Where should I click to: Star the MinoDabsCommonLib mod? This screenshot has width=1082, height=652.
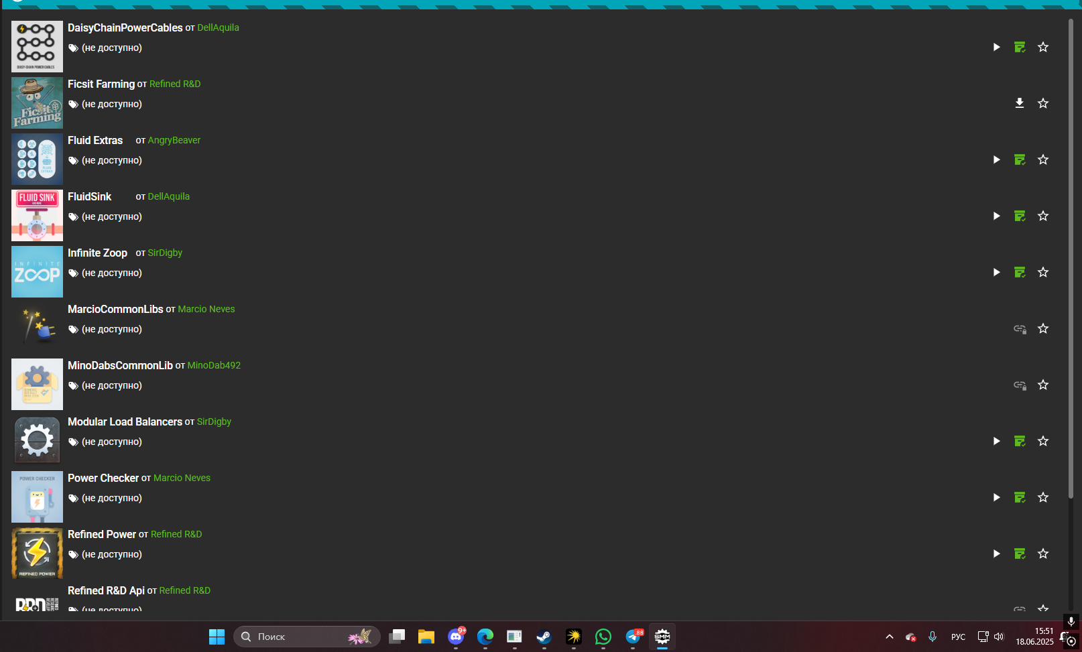tap(1043, 385)
